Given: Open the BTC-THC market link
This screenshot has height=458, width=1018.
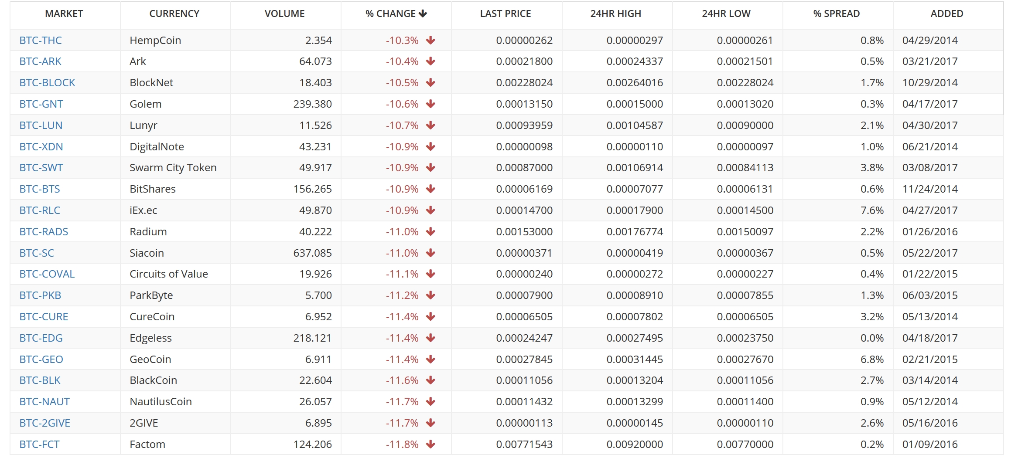Looking at the screenshot, I should coord(41,40).
